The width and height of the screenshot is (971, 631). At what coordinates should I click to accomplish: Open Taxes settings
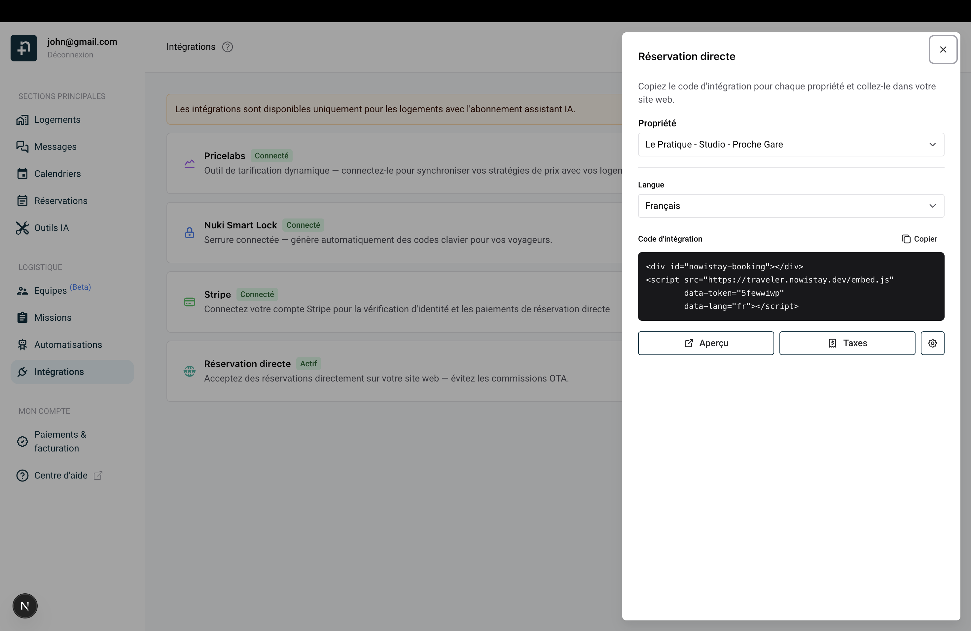[x=847, y=343]
